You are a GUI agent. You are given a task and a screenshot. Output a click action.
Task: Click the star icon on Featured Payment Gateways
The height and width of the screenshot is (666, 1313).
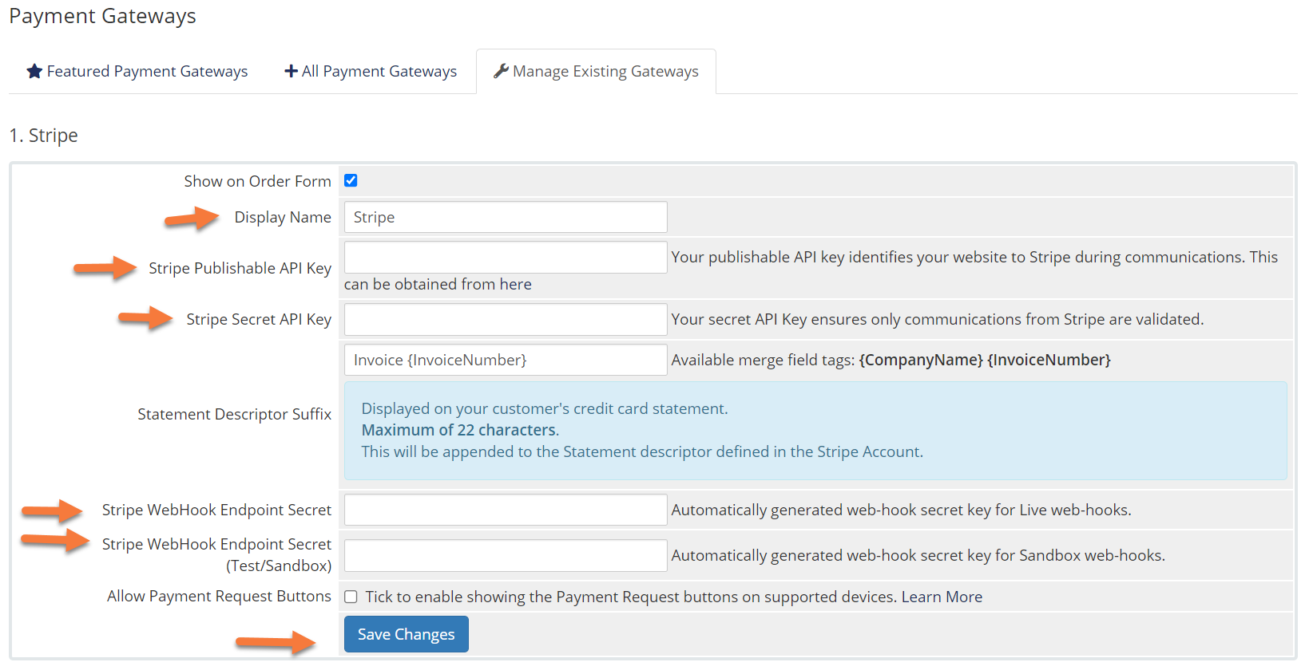pos(34,72)
